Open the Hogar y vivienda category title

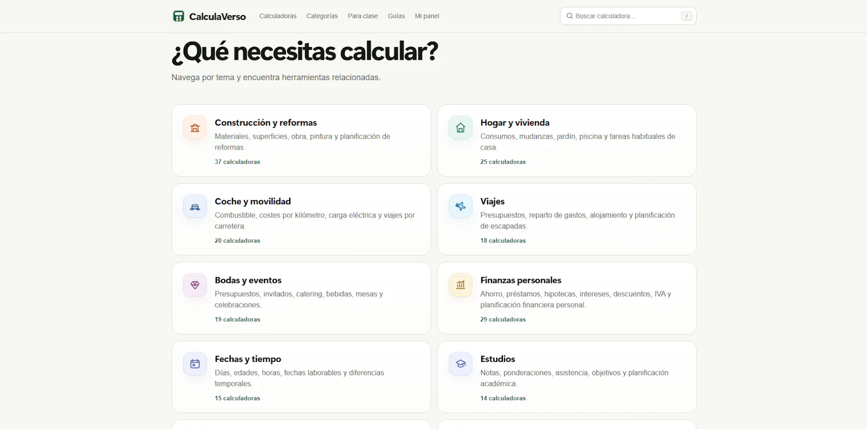[x=515, y=122]
